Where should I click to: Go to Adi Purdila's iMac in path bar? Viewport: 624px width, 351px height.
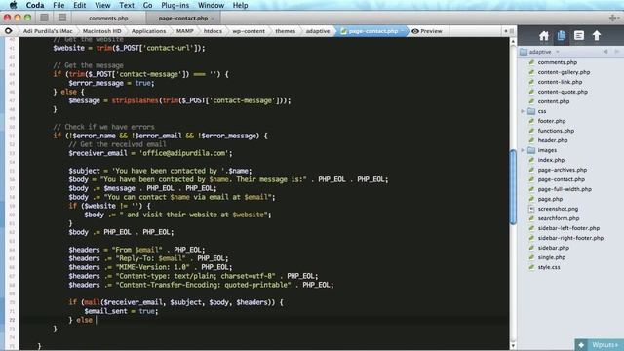(x=48, y=31)
